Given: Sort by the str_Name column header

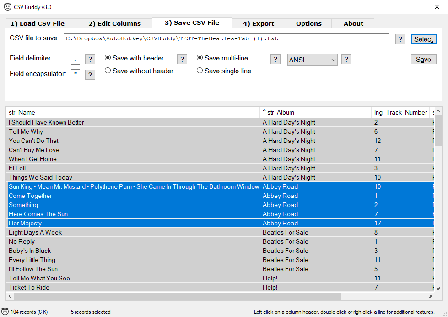Looking at the screenshot, I should [x=133, y=112].
